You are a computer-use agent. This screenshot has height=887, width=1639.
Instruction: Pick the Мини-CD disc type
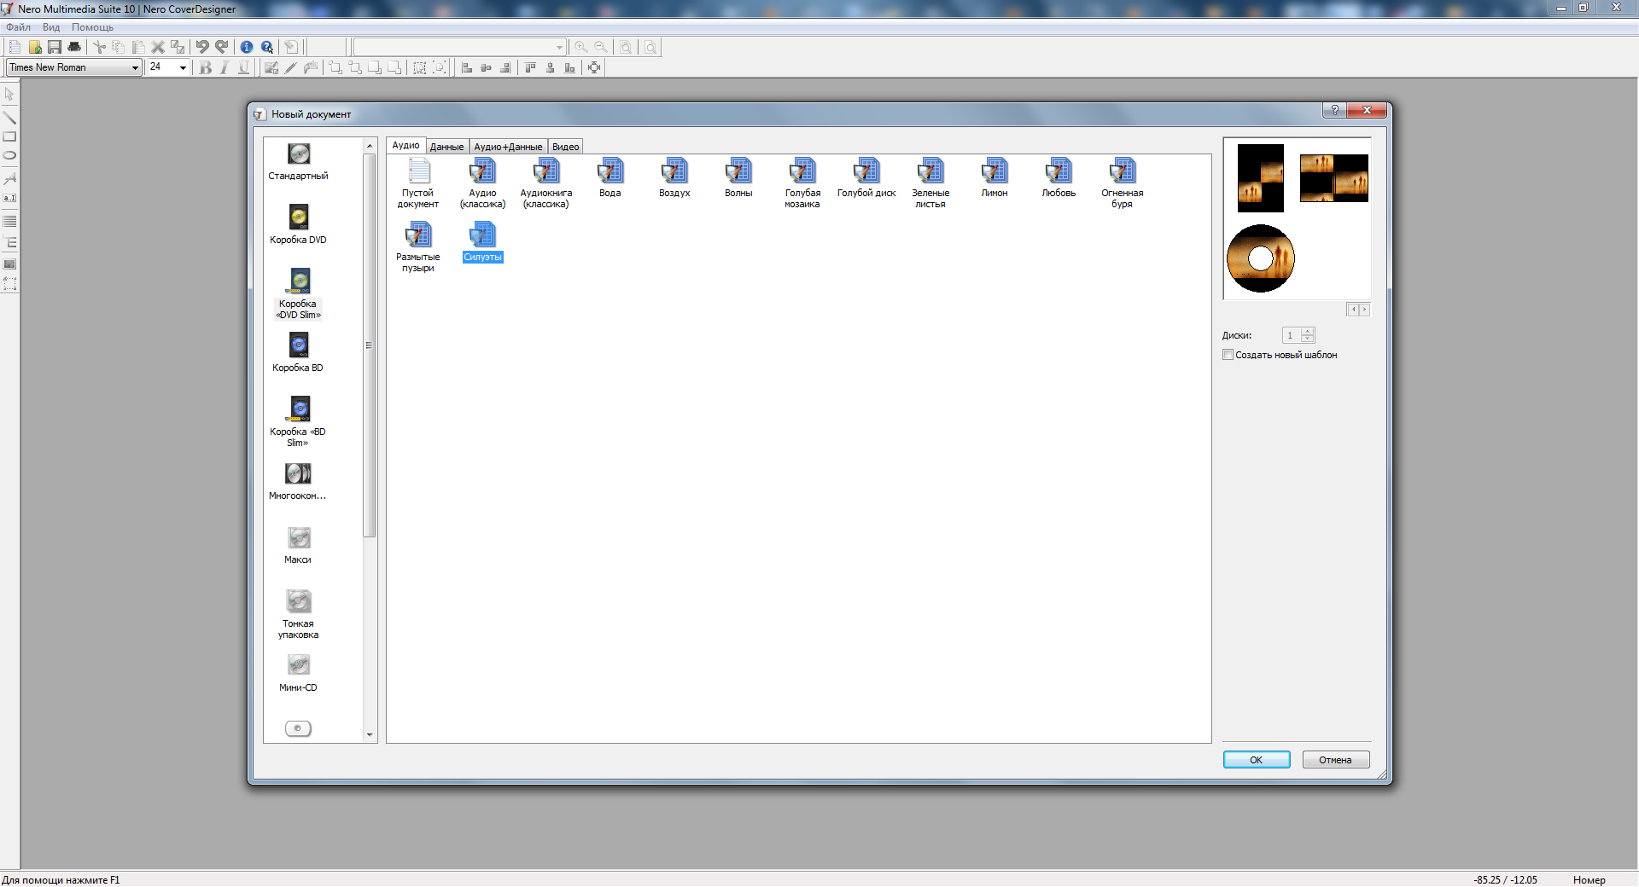298,665
